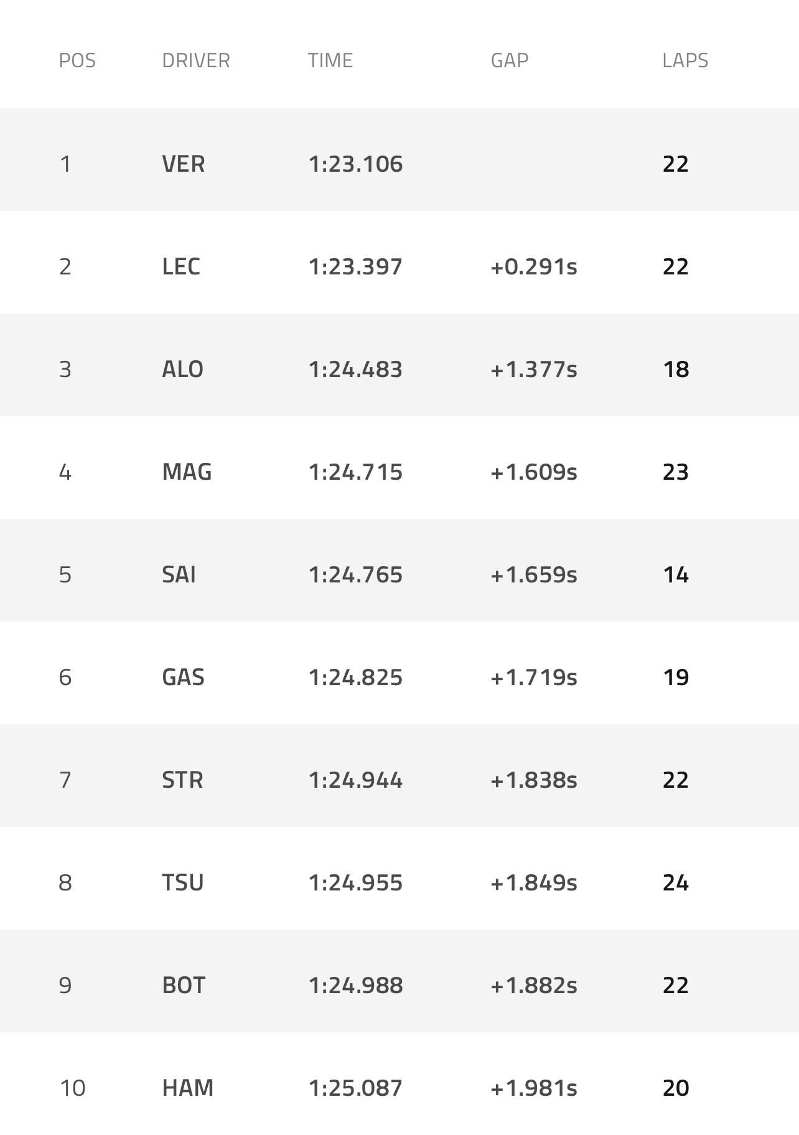Click the STR driver name
799x1135 pixels.
tap(182, 780)
